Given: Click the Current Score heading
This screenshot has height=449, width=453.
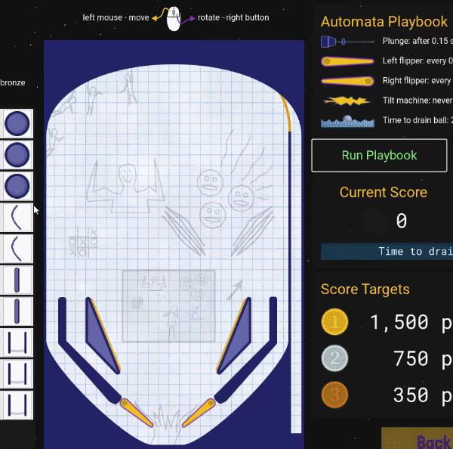Looking at the screenshot, I should (x=384, y=193).
